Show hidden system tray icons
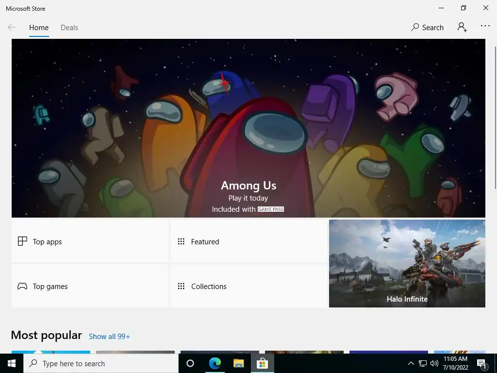 (411, 363)
